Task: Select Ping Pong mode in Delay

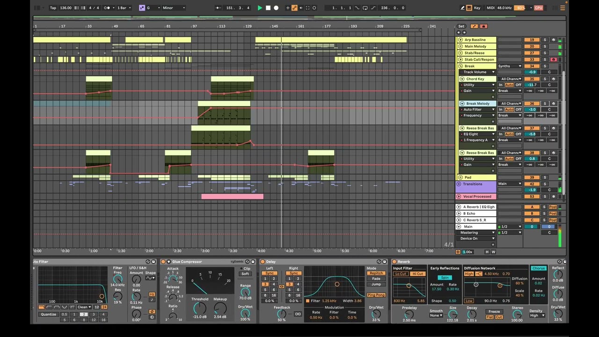Action: (x=376, y=295)
